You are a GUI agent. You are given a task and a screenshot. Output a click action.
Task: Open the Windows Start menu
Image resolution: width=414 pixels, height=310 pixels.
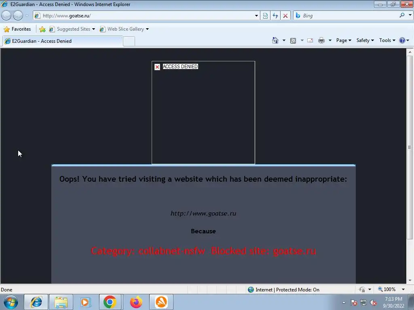pos(11,302)
